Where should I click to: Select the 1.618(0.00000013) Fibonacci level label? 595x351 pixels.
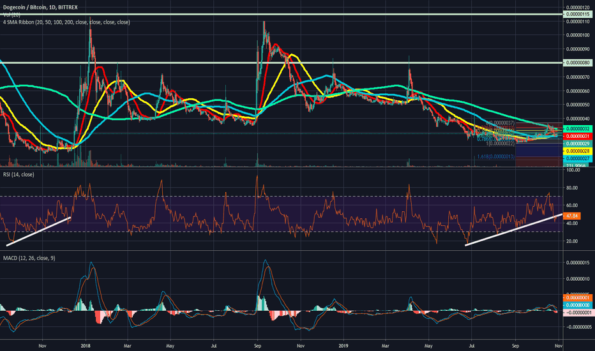495,156
